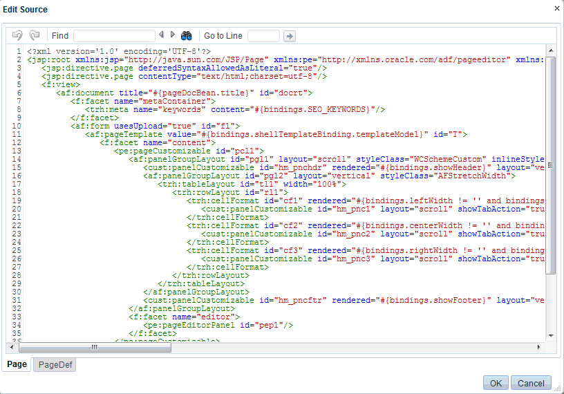
Task: Click the trh:cellFormat id="cf2" line
Action: coord(365,225)
